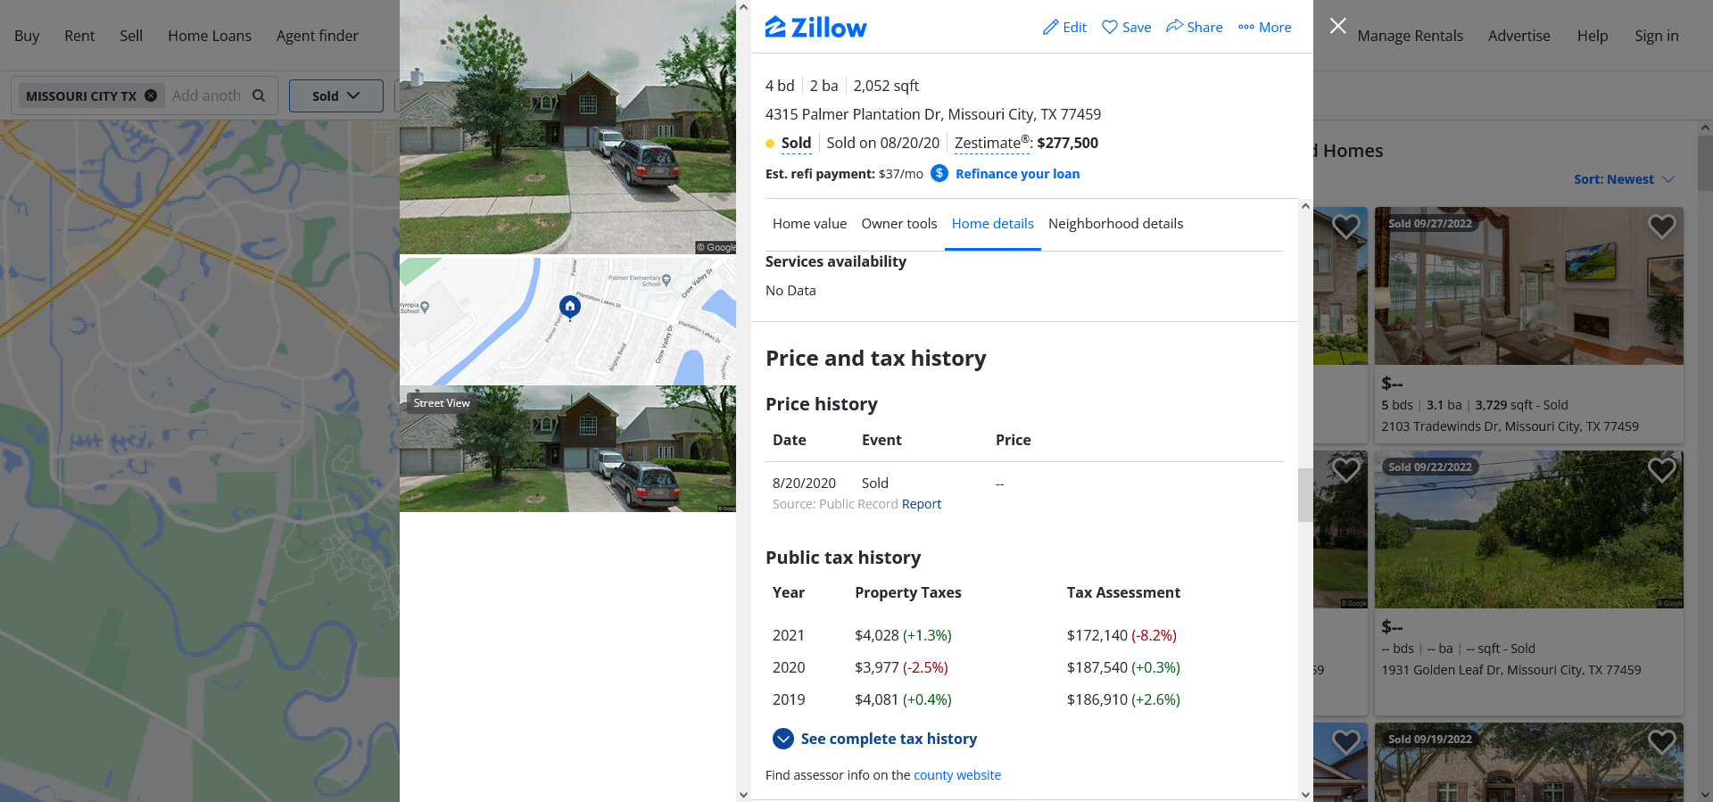Click the Sold 09/22/2022 badge
Image resolution: width=1713 pixels, height=802 pixels.
pyautogui.click(x=1429, y=467)
